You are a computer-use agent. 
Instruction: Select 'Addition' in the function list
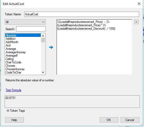tap(23, 39)
